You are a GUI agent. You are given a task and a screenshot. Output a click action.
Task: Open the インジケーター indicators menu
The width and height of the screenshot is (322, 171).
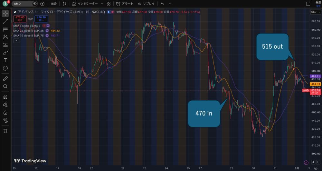[85, 4]
